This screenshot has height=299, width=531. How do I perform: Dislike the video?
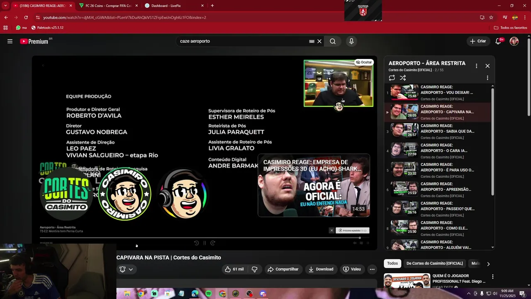(255, 269)
